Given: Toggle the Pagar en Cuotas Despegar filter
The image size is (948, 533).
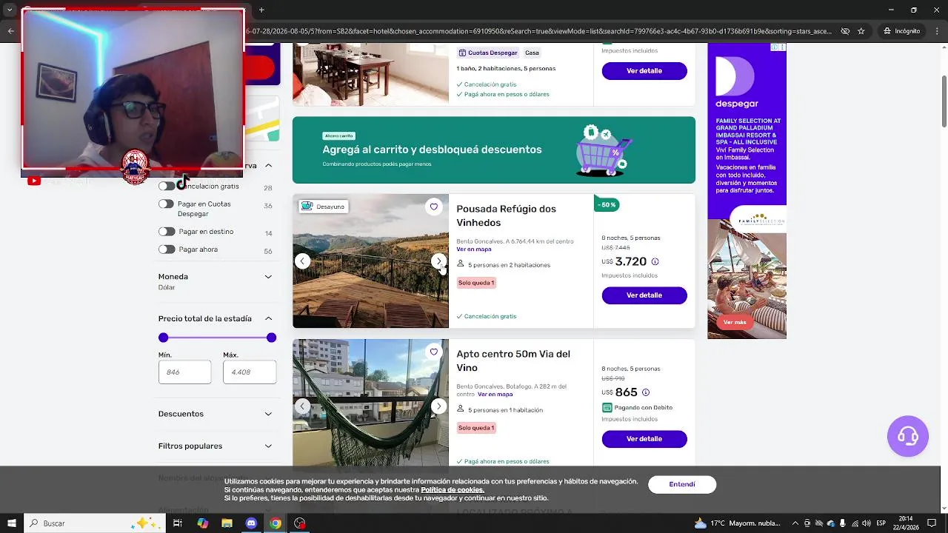Looking at the screenshot, I should [167, 204].
